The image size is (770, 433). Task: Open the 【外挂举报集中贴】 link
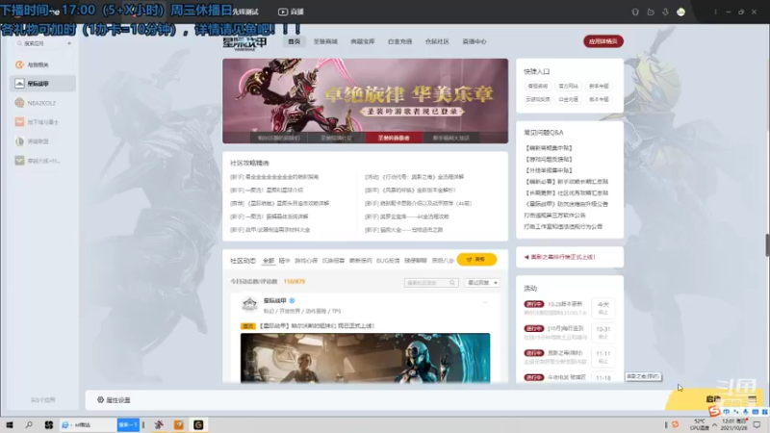click(549, 170)
